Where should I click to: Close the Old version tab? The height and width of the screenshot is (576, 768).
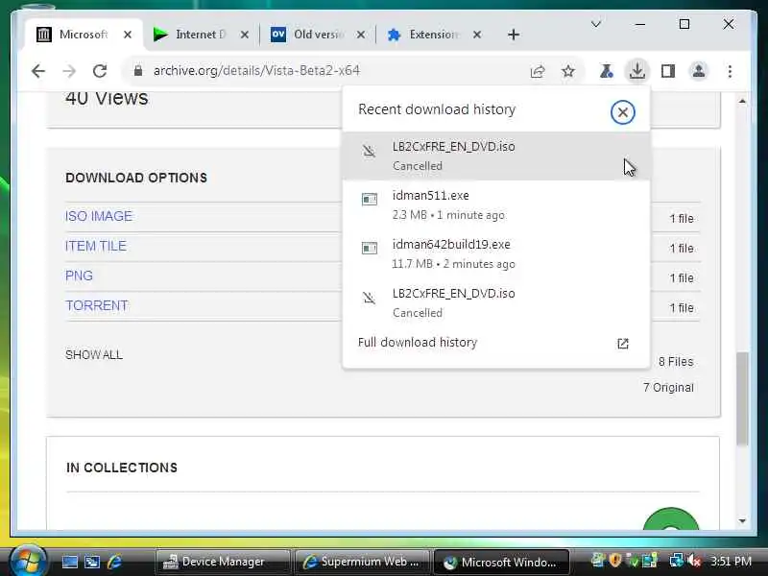pos(361,35)
